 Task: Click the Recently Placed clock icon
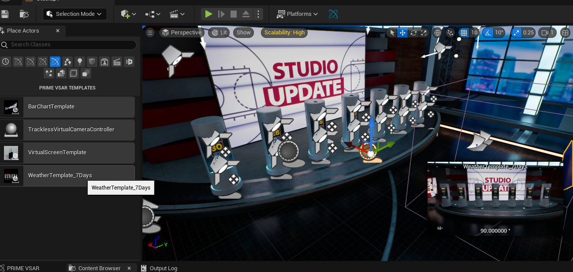point(6,62)
